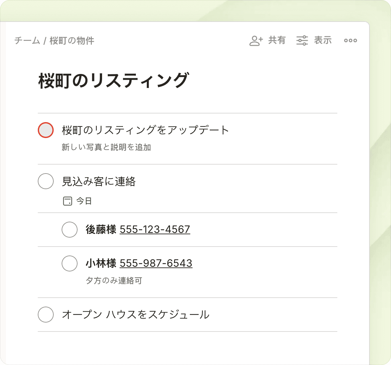Complete the 桜町のリスティングをアップデート task

coord(46,130)
